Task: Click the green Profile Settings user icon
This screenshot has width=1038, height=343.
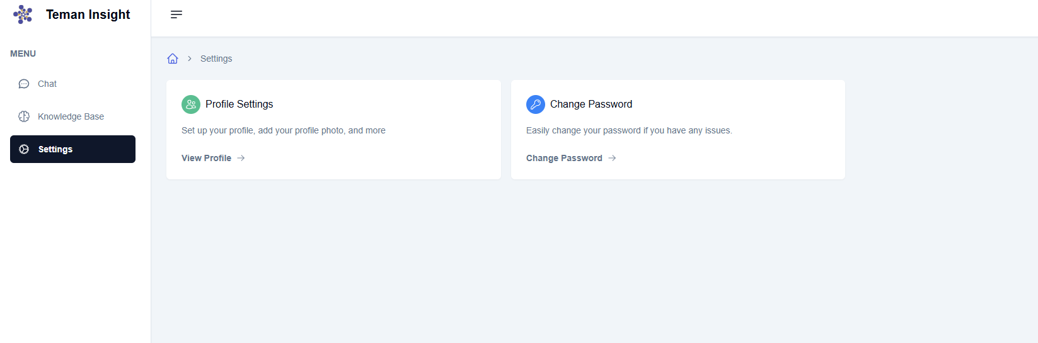Action: (191, 104)
